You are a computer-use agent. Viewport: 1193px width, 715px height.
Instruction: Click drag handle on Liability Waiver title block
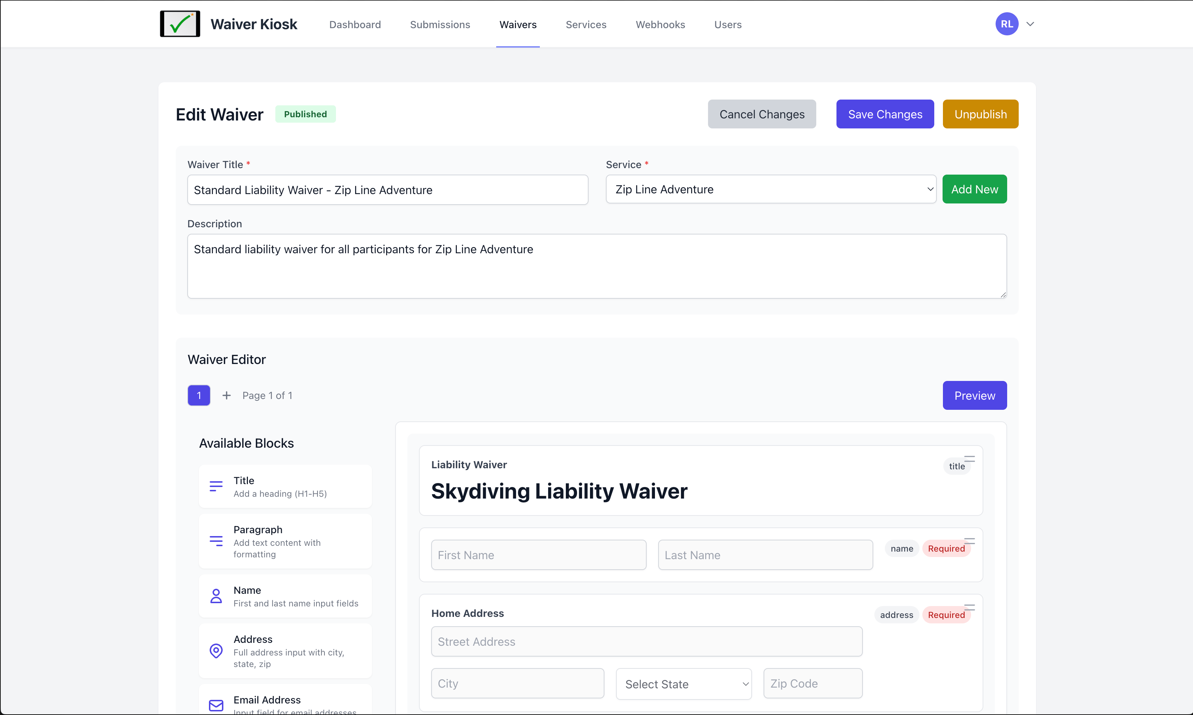[x=969, y=459]
